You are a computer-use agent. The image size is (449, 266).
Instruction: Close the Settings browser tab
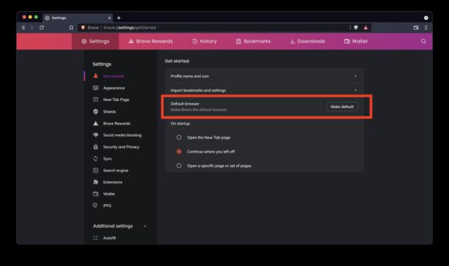pos(110,18)
